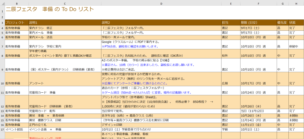
Task: Click the cell starting 'A3 のポスター準備'
Action: (161, 65)
